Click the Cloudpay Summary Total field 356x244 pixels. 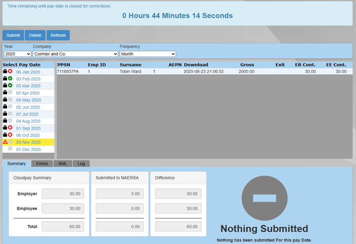63,226
